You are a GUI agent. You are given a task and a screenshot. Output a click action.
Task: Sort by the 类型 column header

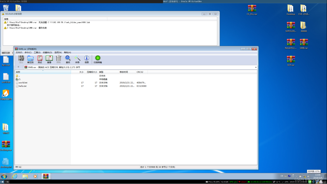108,72
